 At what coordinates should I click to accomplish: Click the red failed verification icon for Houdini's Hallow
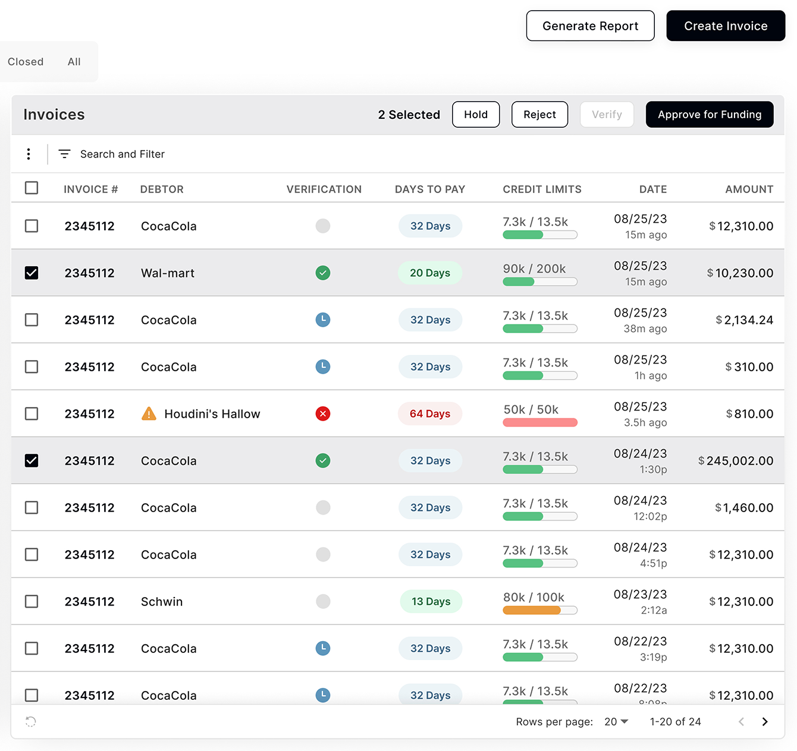[x=323, y=414]
